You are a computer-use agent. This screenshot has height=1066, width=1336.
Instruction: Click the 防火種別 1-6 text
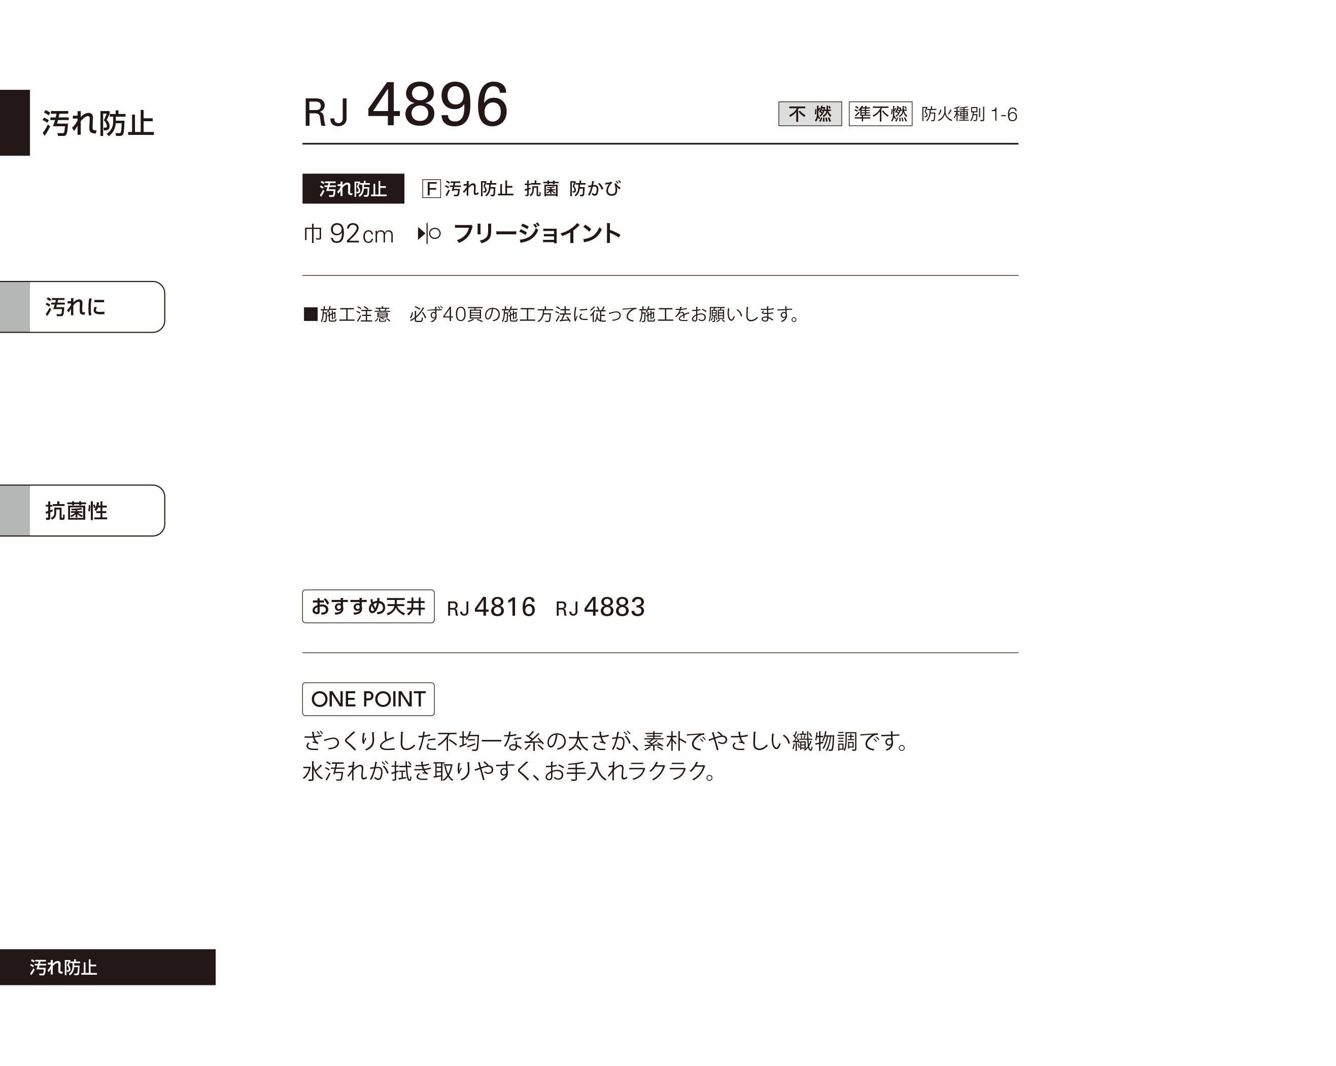point(969,114)
